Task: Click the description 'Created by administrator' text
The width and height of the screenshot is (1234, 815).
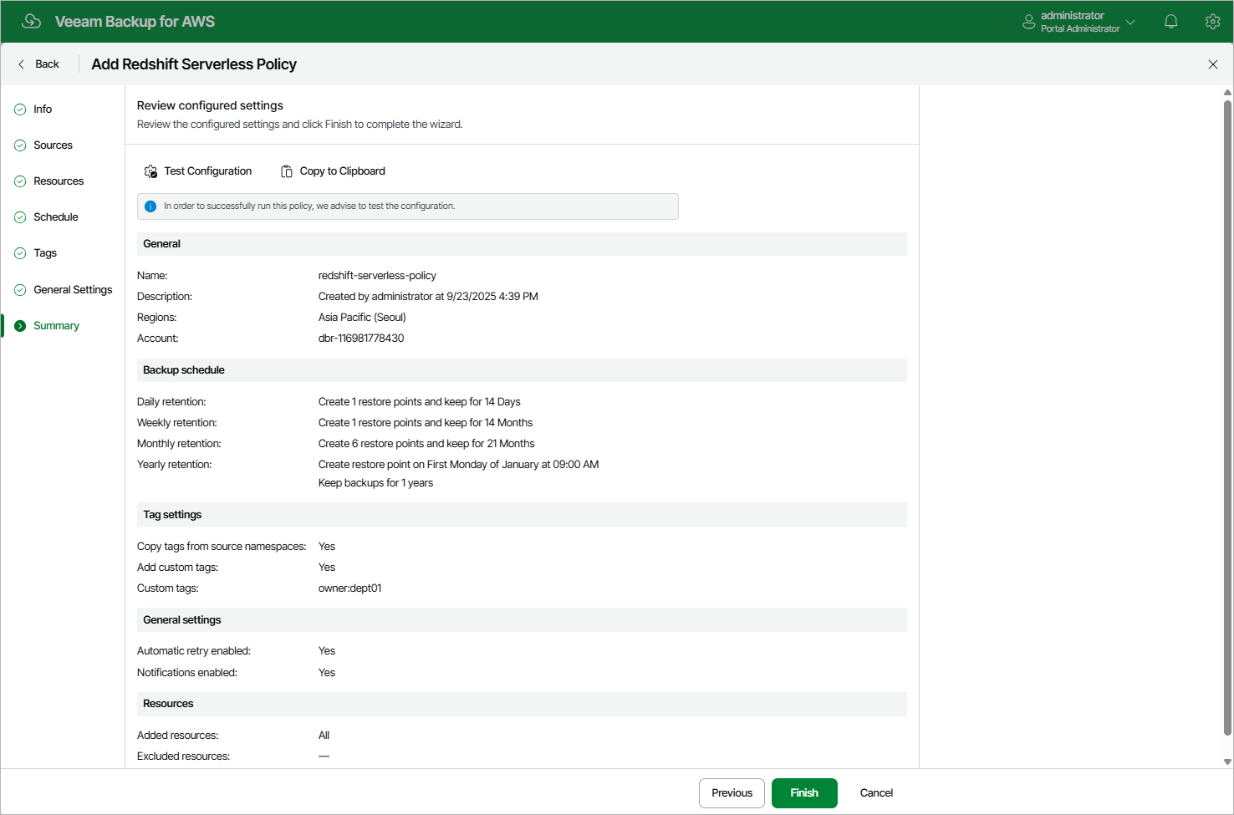Action: 428,297
